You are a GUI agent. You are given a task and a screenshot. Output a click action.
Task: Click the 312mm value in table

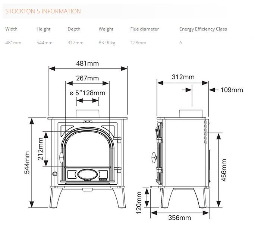click(x=75, y=43)
